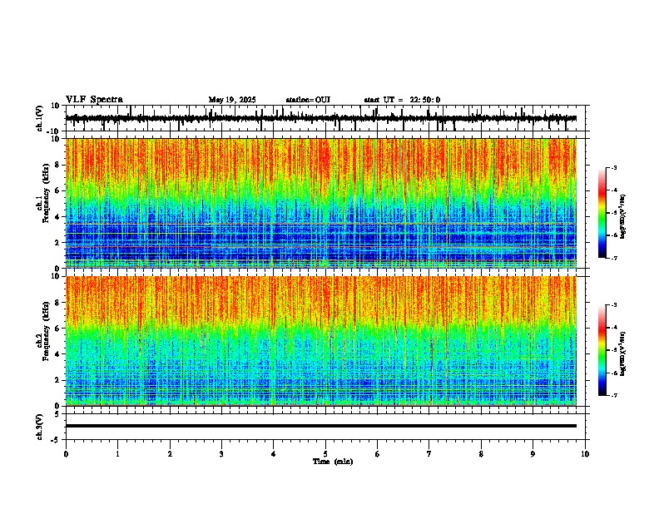
Task: Click the ch.2 spectrogram color bar
Action: [x=602, y=350]
